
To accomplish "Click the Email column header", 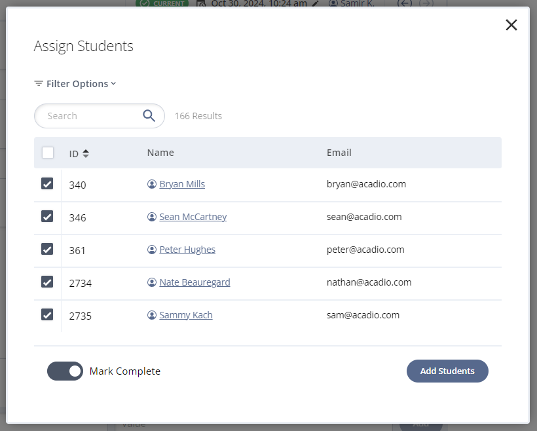I will [x=339, y=153].
